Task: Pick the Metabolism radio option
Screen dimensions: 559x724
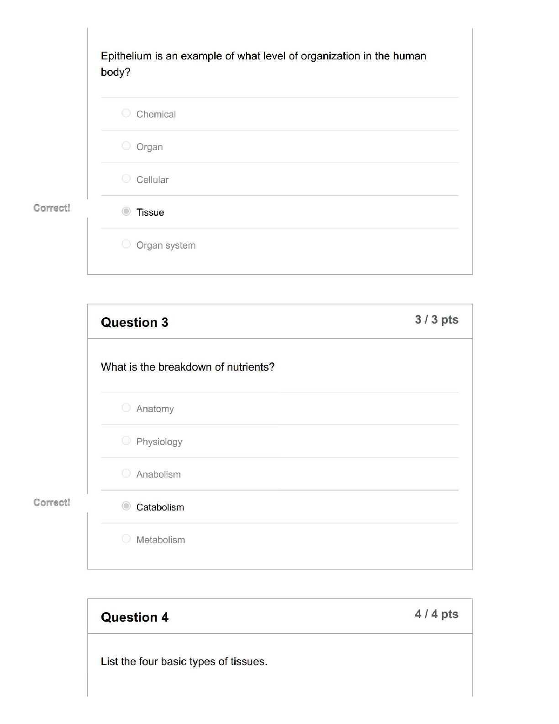Action: pos(127,539)
